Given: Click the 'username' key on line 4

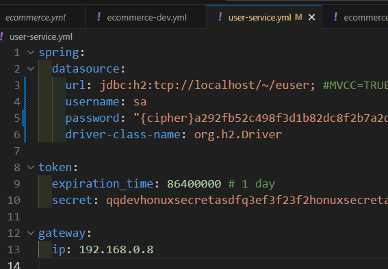Looking at the screenshot, I should tap(92, 102).
